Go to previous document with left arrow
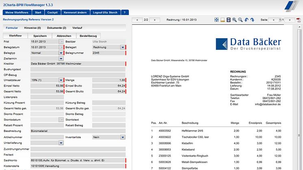303x170 pixels. pyautogui.click(x=137, y=20)
